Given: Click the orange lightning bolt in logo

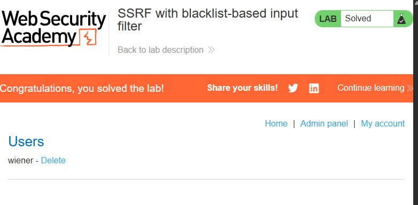Looking at the screenshot, I should point(88,38).
